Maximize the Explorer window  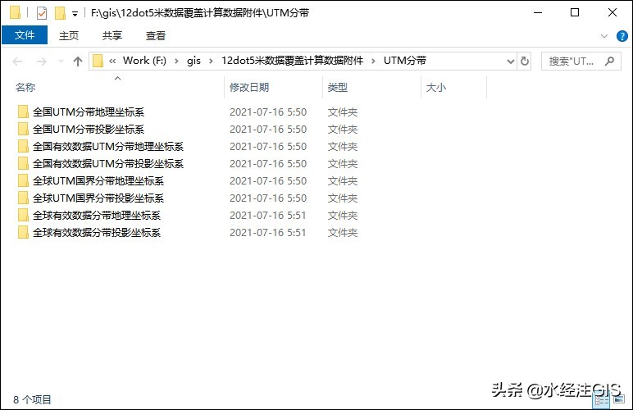(575, 12)
